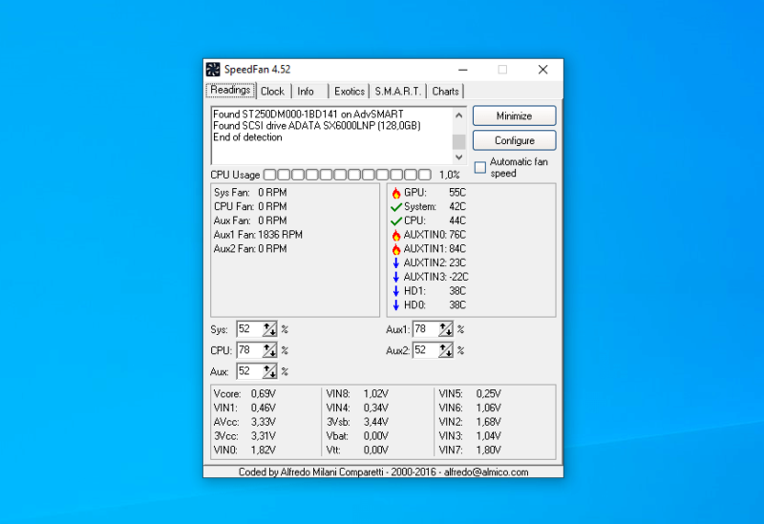Image resolution: width=764 pixels, height=524 pixels.
Task: Click the 3Vsb 3,44V voltage reading
Action: 357,422
